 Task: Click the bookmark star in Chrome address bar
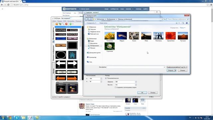click(208, 5)
